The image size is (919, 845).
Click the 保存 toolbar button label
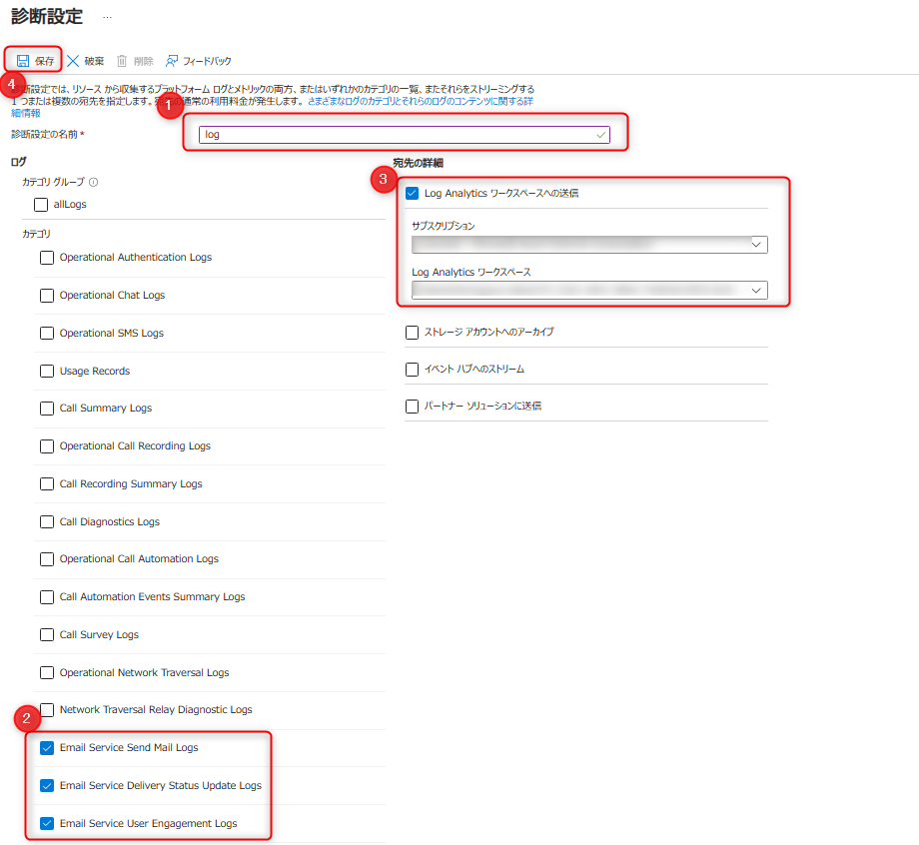[x=45, y=61]
